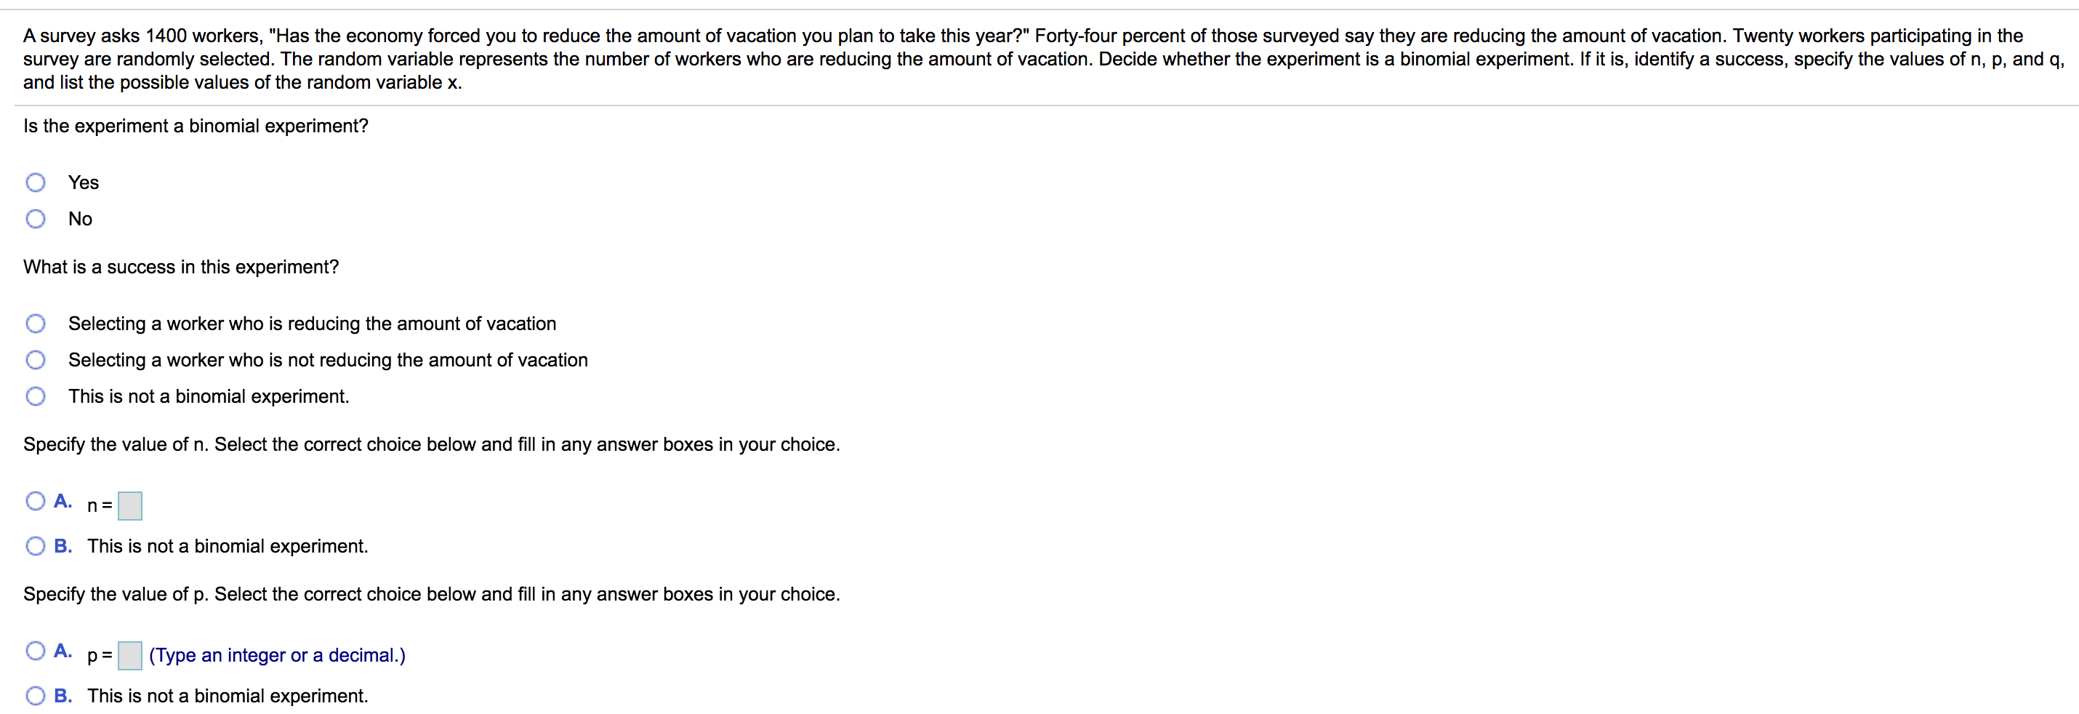This screenshot has height=714, width=2079.
Task: Click 'Selecting a worker who is not reducing' text
Action: (328, 360)
